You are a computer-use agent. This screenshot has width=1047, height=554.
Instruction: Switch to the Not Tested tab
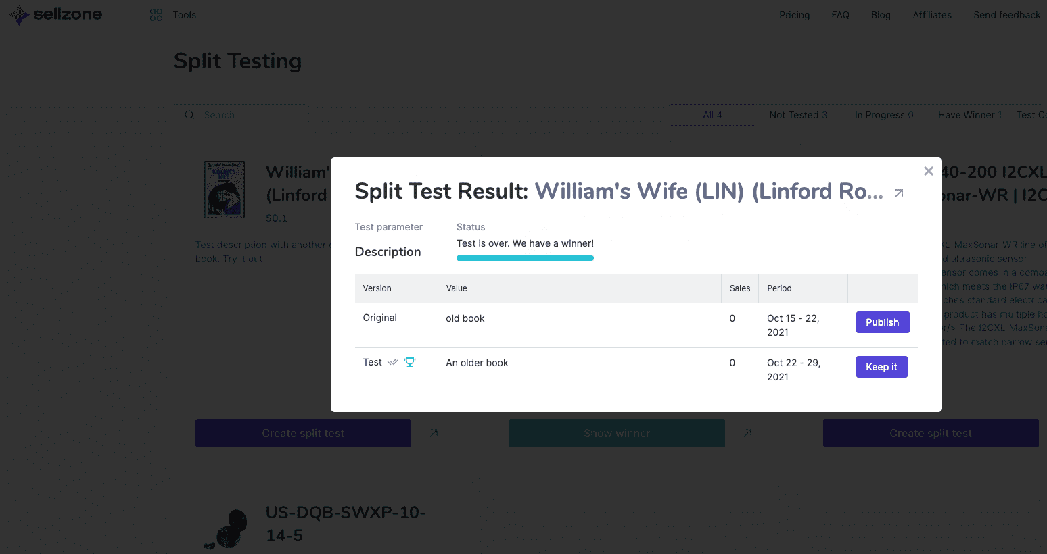coord(798,115)
